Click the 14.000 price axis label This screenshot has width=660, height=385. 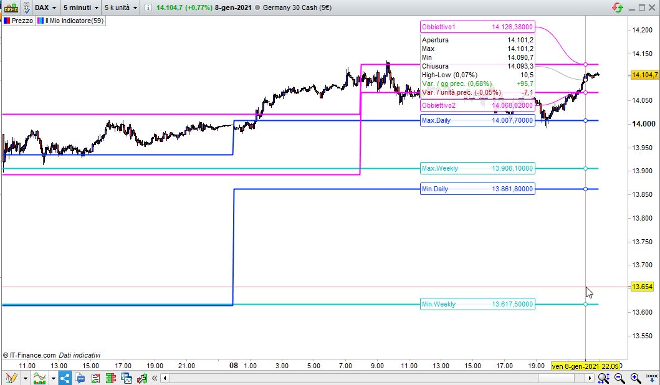pyautogui.click(x=644, y=124)
